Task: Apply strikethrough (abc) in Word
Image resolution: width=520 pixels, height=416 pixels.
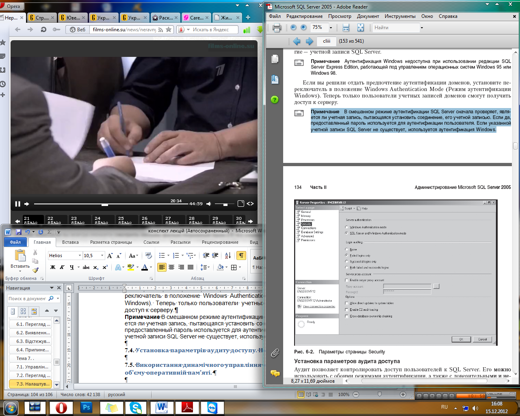Action: [x=86, y=267]
